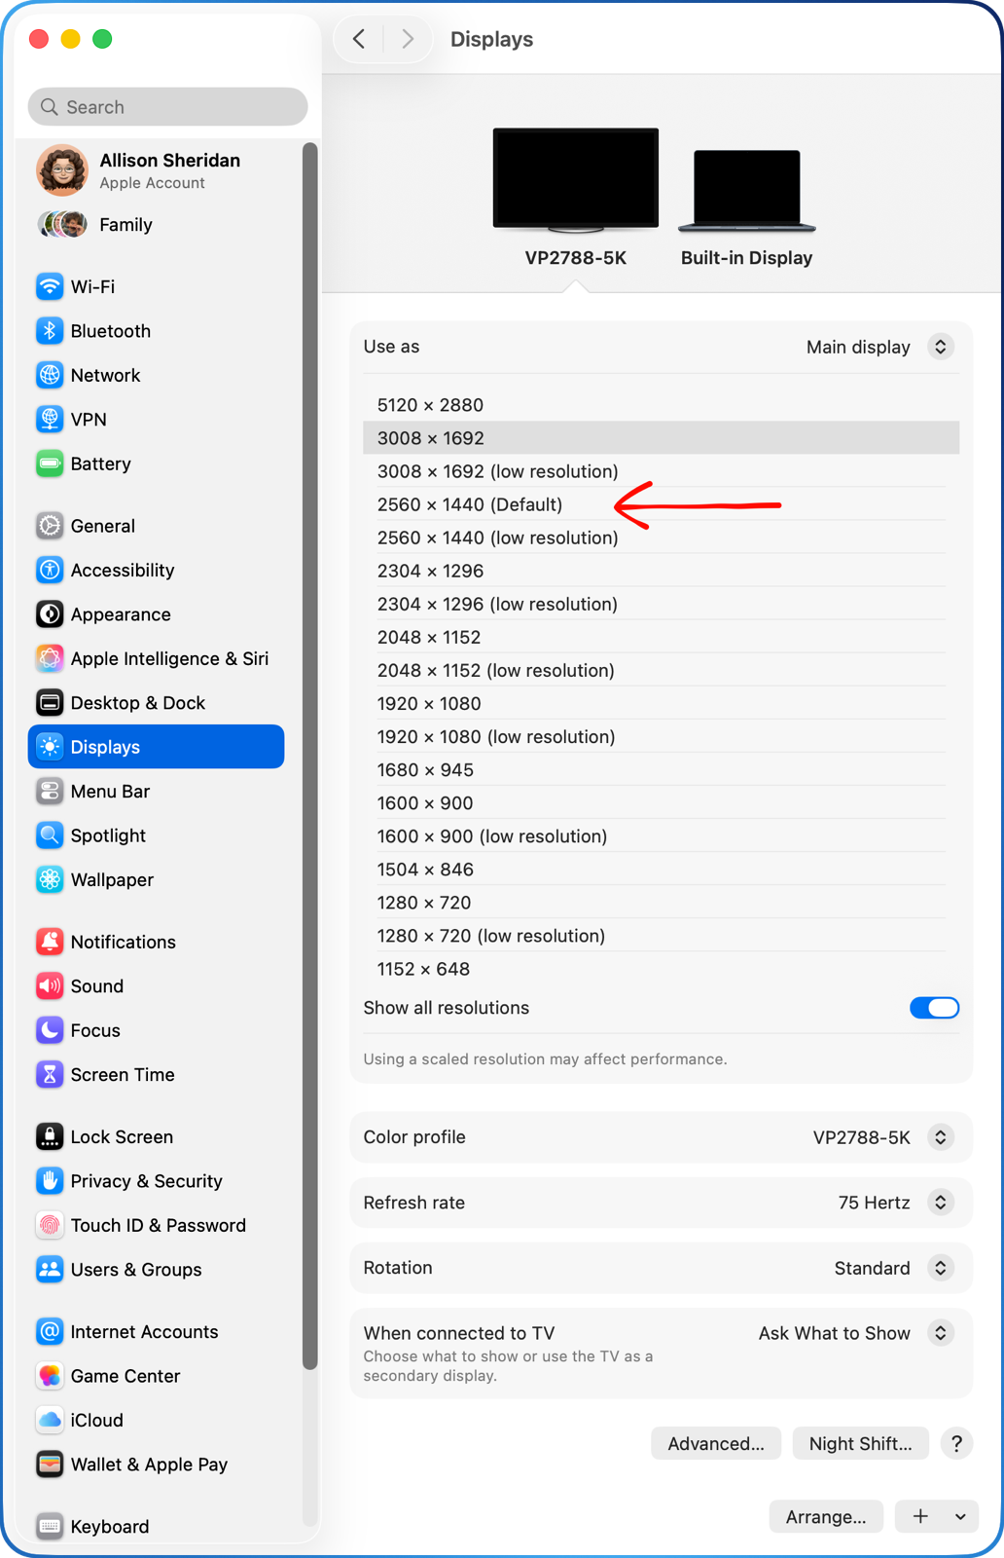1004x1558 pixels.
Task: Click the Arrange... button
Action: pos(826,1516)
